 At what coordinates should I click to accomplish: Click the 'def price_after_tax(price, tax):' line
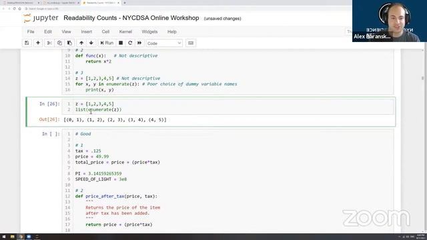pos(116,196)
